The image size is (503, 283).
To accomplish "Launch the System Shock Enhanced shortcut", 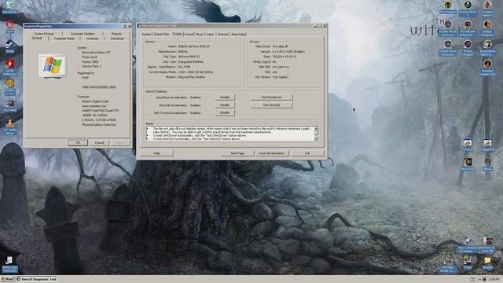I will pos(448,48).
